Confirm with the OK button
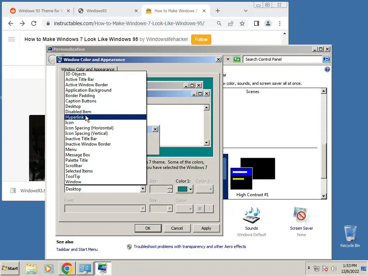The width and height of the screenshot is (368, 276). pyautogui.click(x=148, y=228)
